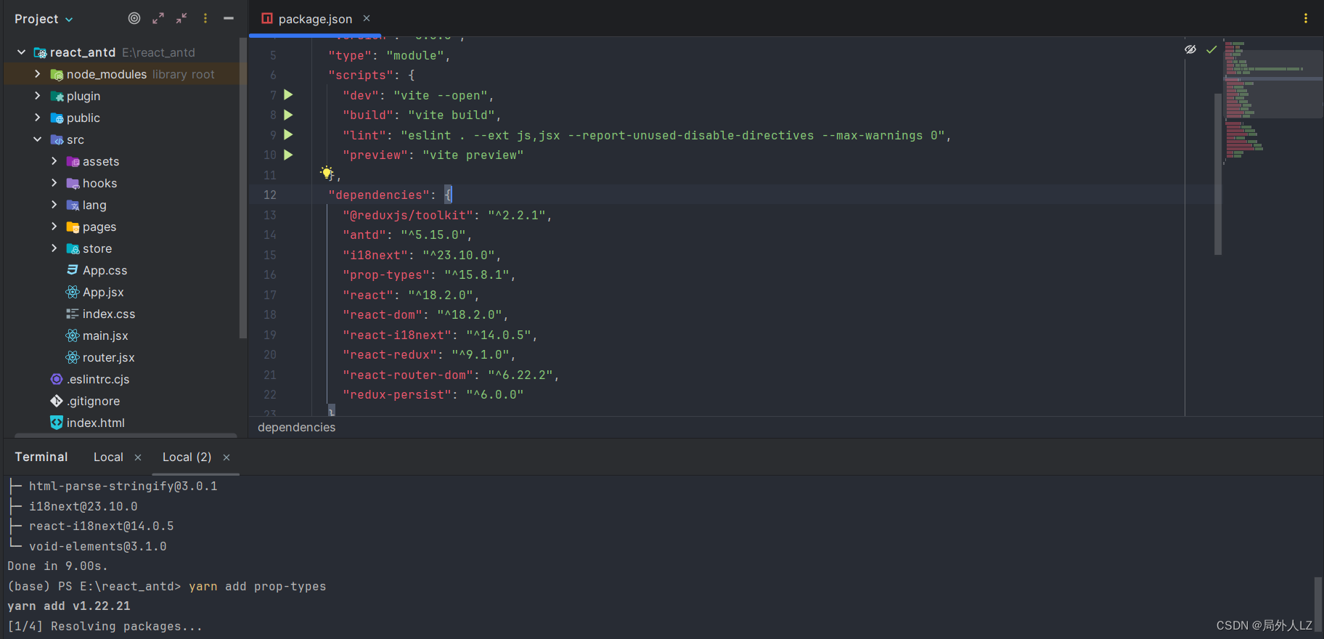The image size is (1324, 639).
Task: Click the code minimap preview
Action: click(x=1272, y=102)
